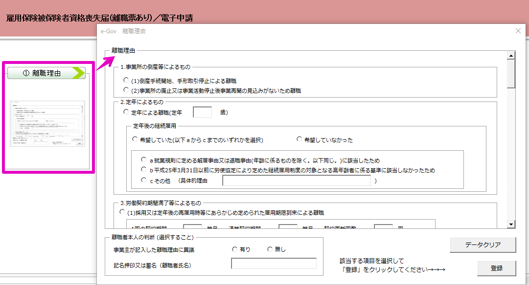Click the 離職者氏名 signature input field
The height and width of the screenshot is (285, 529).
(x=274, y=264)
